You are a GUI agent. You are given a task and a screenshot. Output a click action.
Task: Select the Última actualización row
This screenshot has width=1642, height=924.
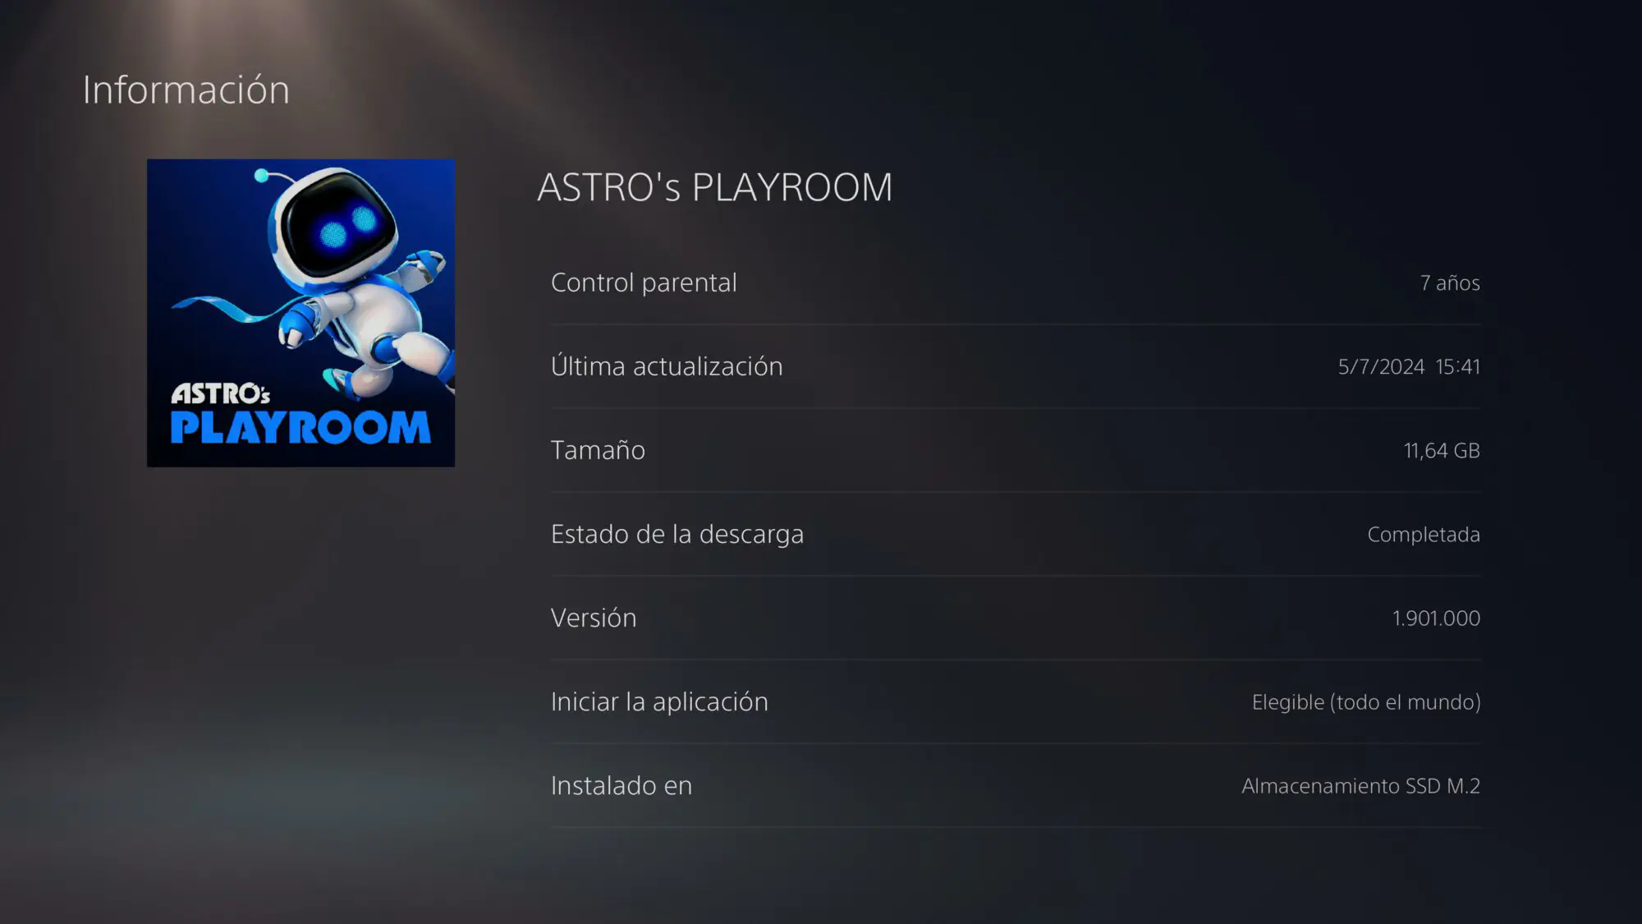1016,366
